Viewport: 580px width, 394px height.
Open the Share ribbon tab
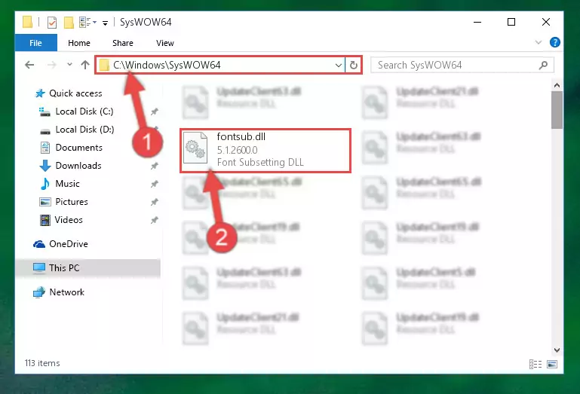point(123,43)
